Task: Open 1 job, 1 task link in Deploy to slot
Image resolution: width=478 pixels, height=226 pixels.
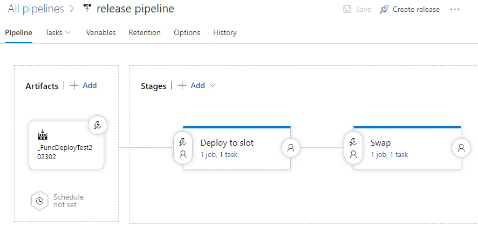Action: (x=219, y=154)
